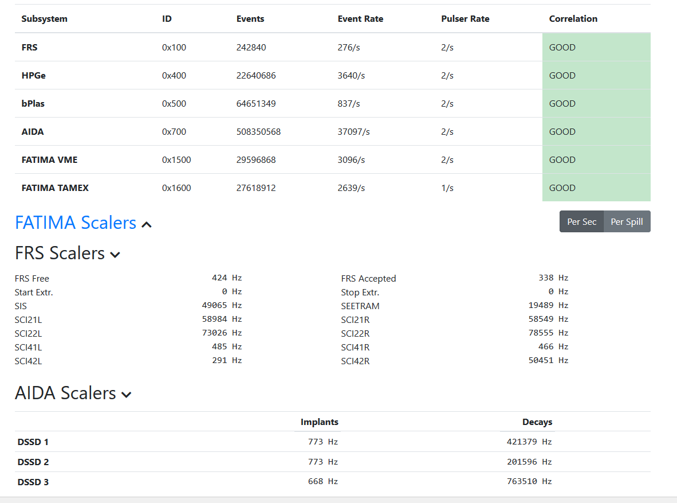
Task: Select the AIDA subsystem row label
Action: tap(33, 131)
